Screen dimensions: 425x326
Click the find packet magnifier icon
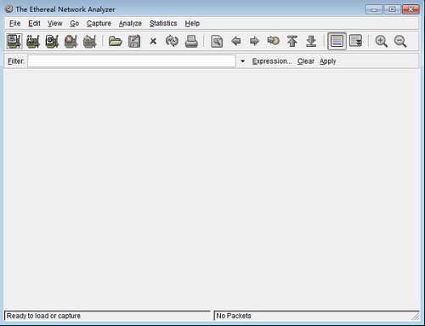tap(217, 42)
